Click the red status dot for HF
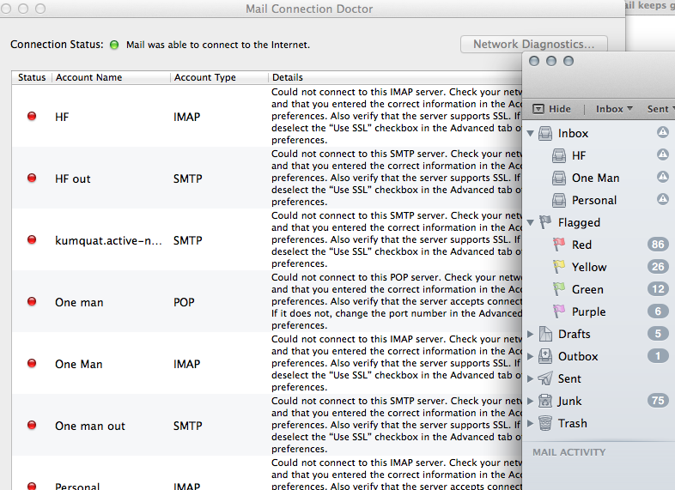The width and height of the screenshot is (675, 490). pyautogui.click(x=32, y=116)
